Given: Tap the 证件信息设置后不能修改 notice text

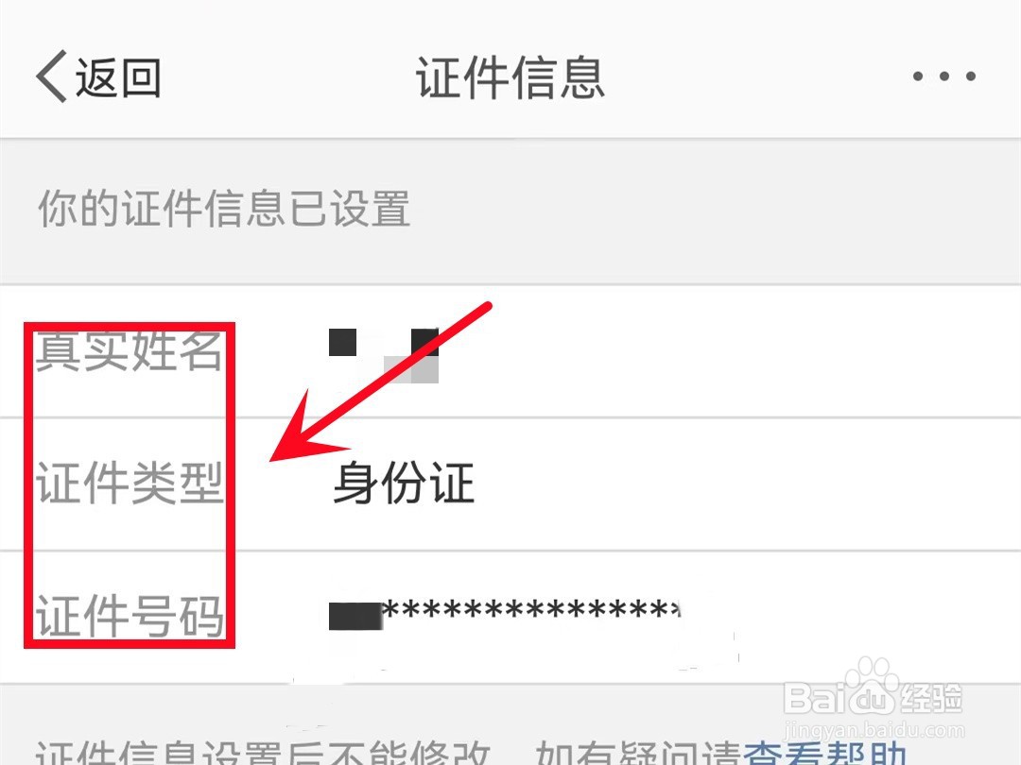Looking at the screenshot, I should (262, 754).
